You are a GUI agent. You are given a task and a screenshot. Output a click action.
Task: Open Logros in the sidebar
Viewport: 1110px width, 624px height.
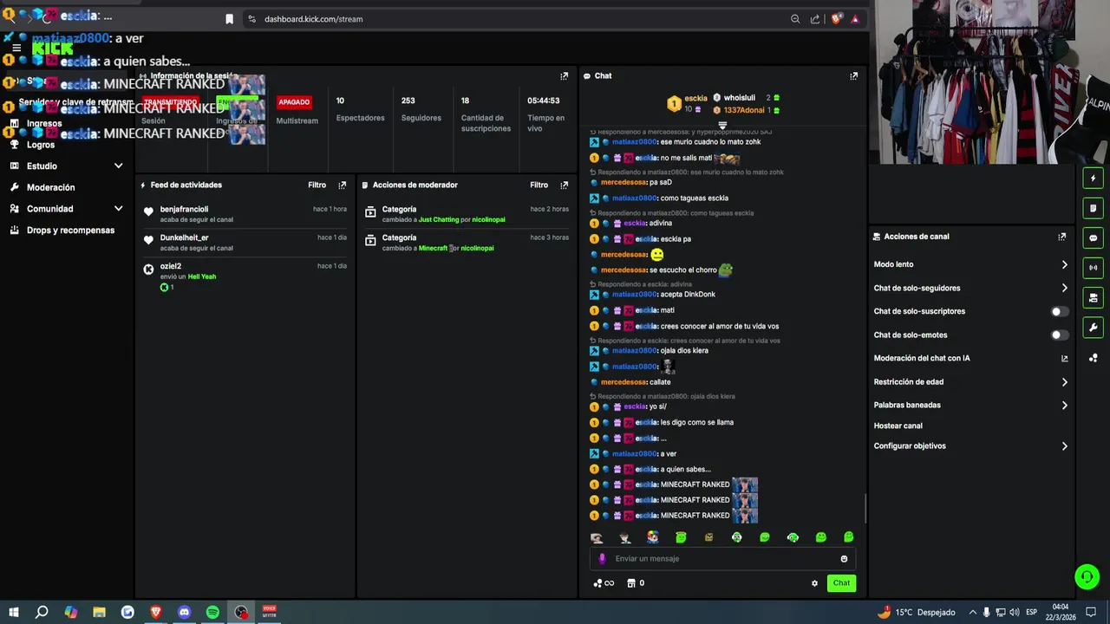(x=41, y=145)
